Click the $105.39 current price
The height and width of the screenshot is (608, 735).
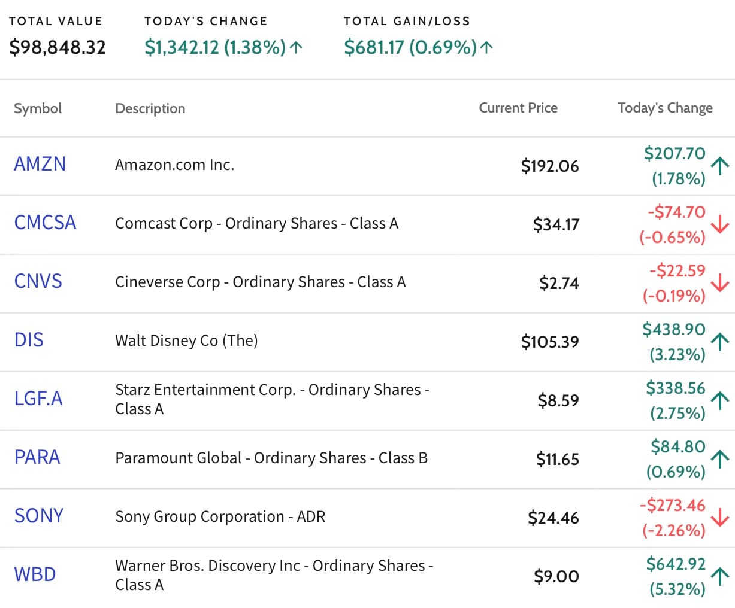(x=550, y=342)
